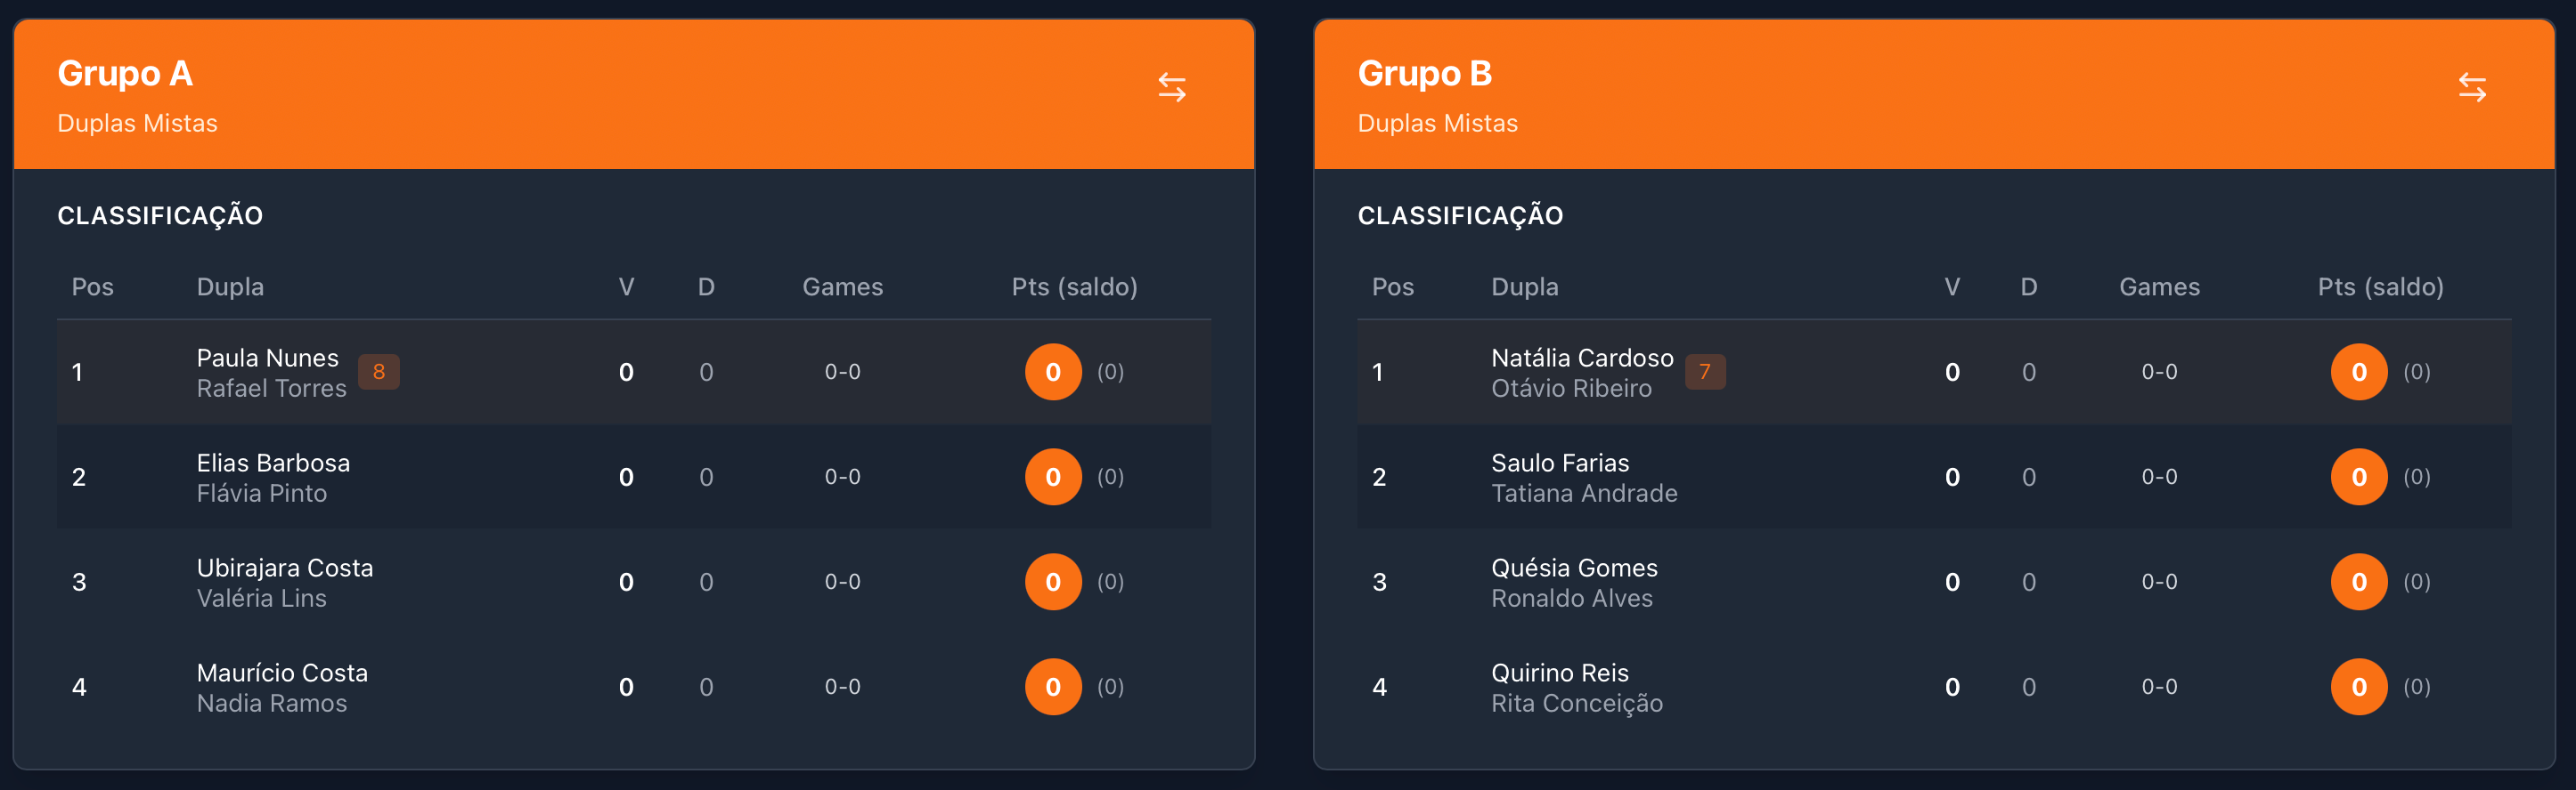The width and height of the screenshot is (2576, 790).
Task: Select the orange points badge for Paula Nunes
Action: pyautogui.click(x=1053, y=372)
